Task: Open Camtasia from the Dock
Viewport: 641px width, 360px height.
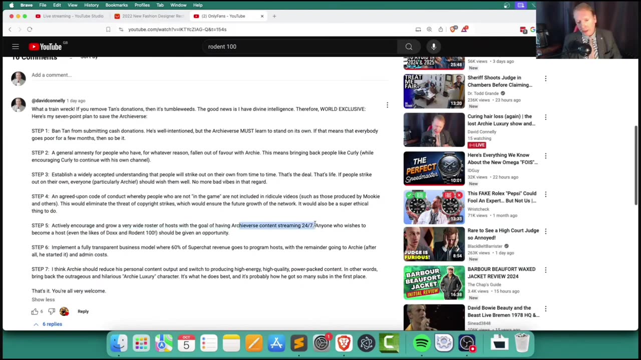Action: pyautogui.click(x=389, y=343)
